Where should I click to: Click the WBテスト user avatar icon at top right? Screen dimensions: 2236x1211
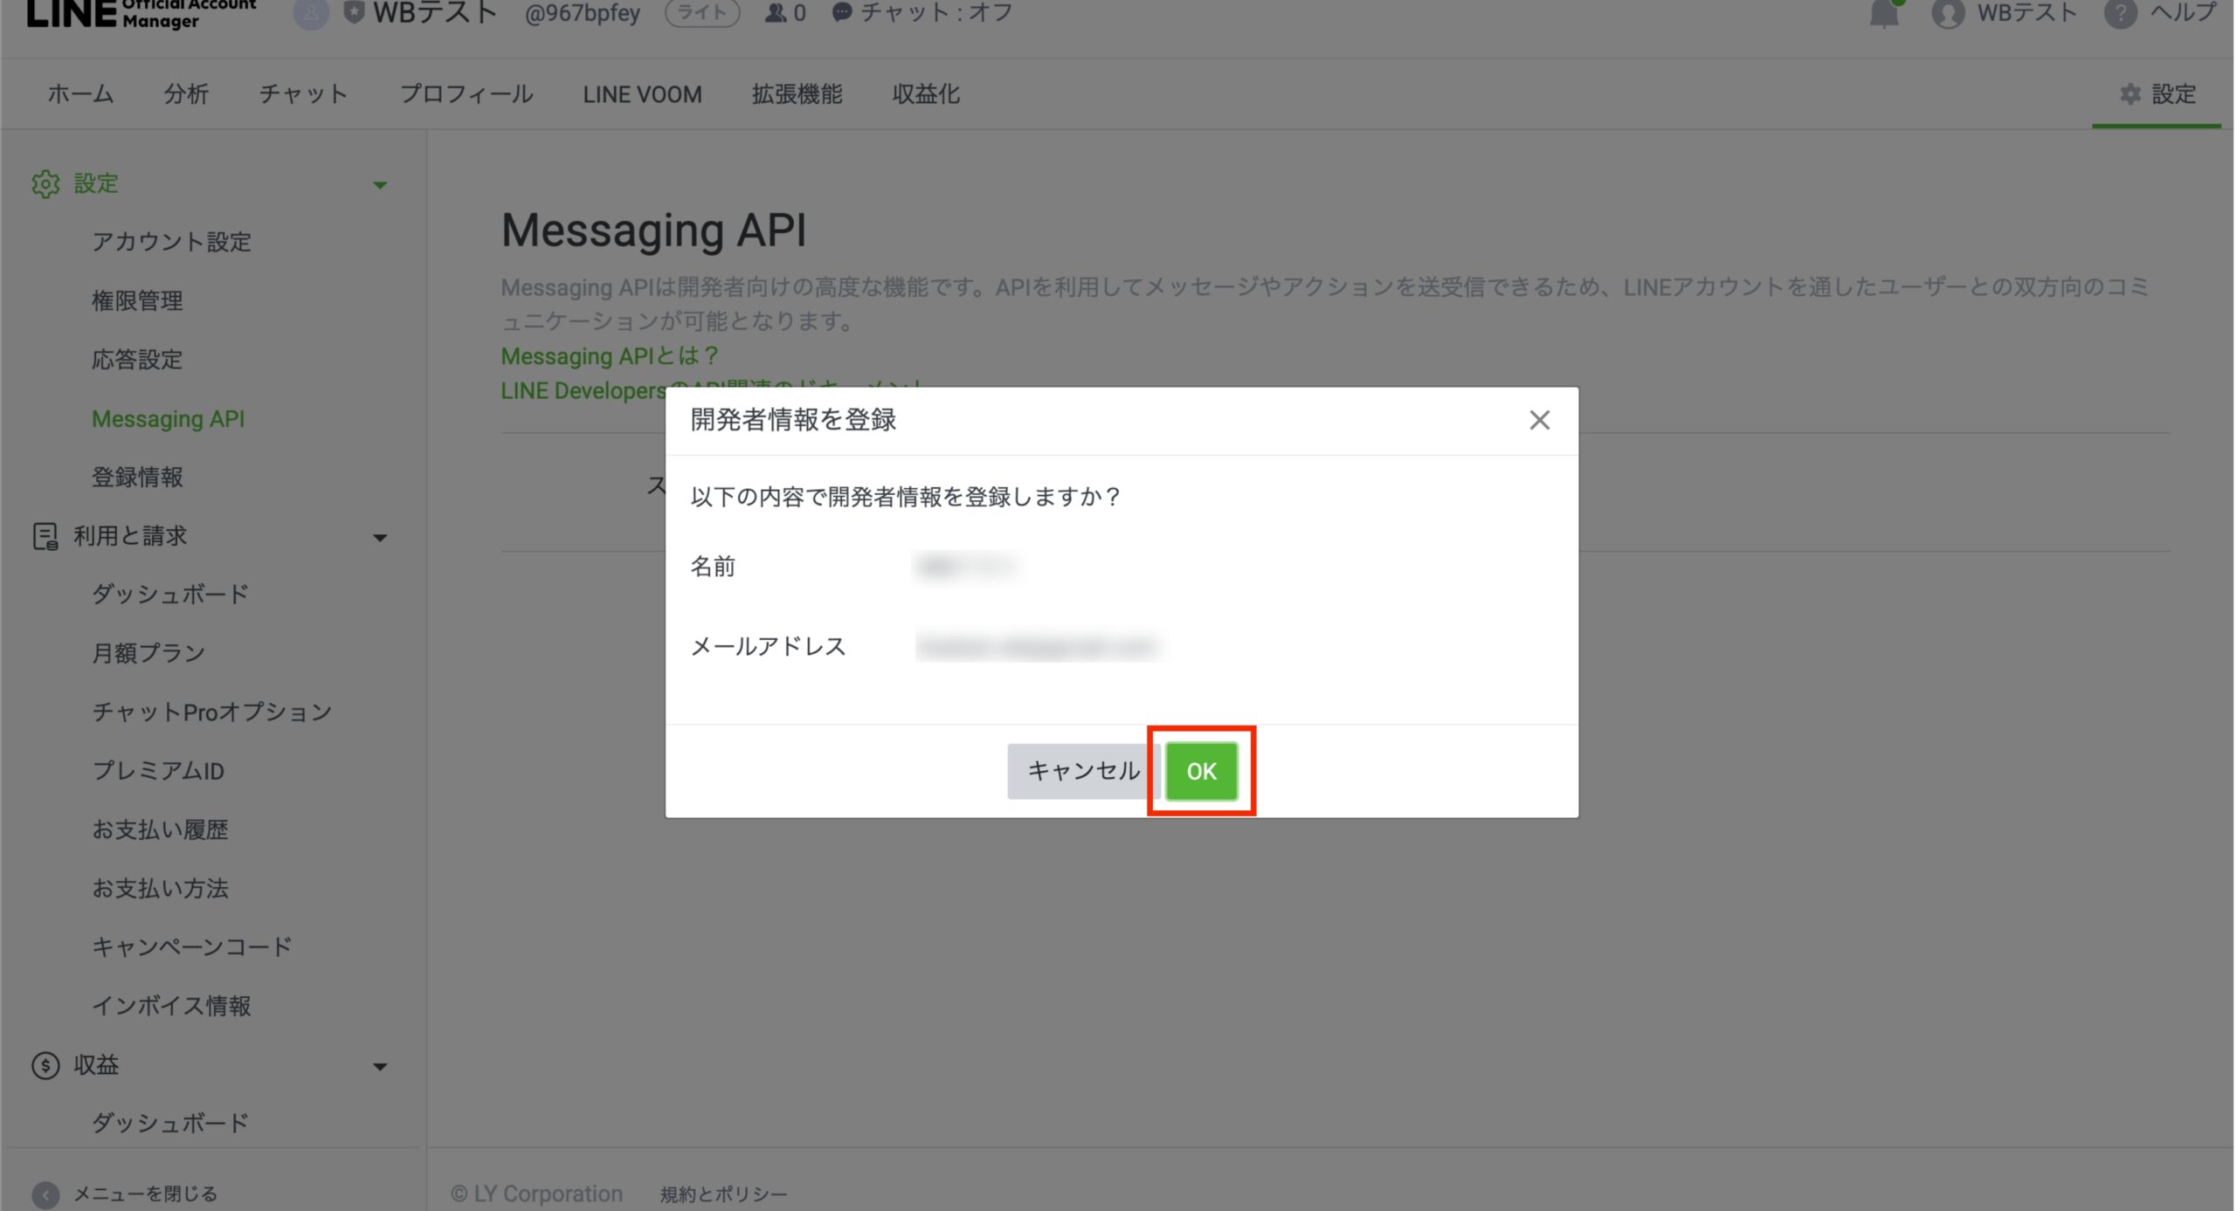click(1947, 14)
